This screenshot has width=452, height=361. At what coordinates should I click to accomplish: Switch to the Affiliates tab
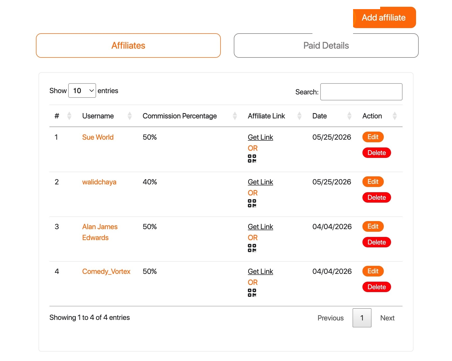(x=128, y=46)
